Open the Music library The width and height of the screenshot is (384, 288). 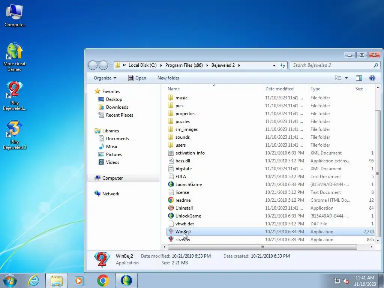112,147
